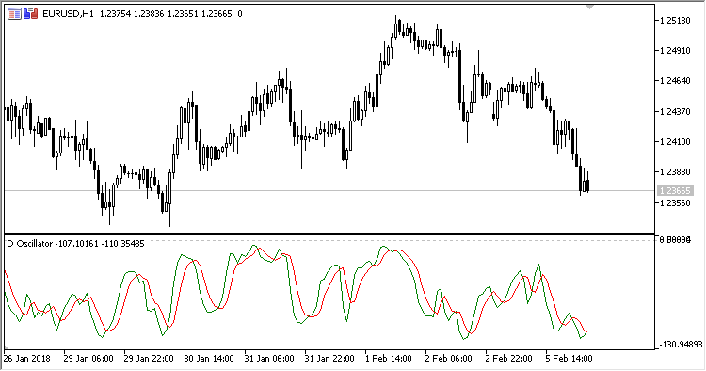Click the 29 Jan 22:00 time label
The width and height of the screenshot is (706, 371).
point(149,359)
